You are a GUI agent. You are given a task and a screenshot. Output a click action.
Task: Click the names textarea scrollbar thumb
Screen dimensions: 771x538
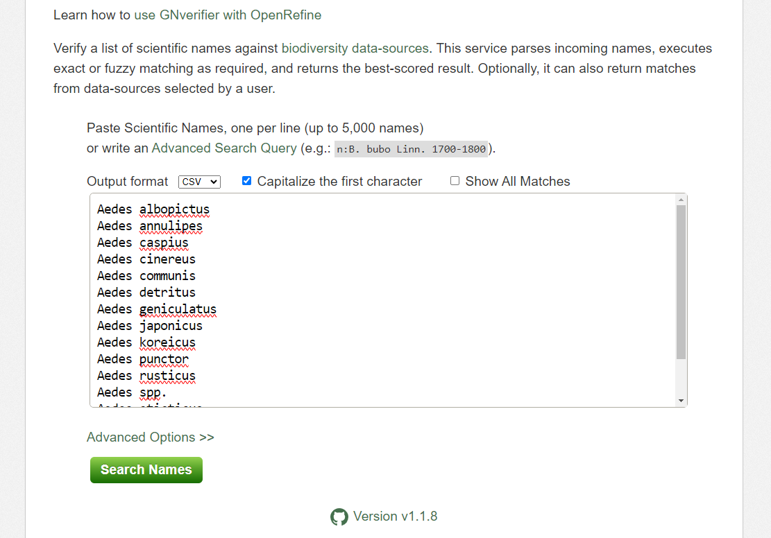681,282
